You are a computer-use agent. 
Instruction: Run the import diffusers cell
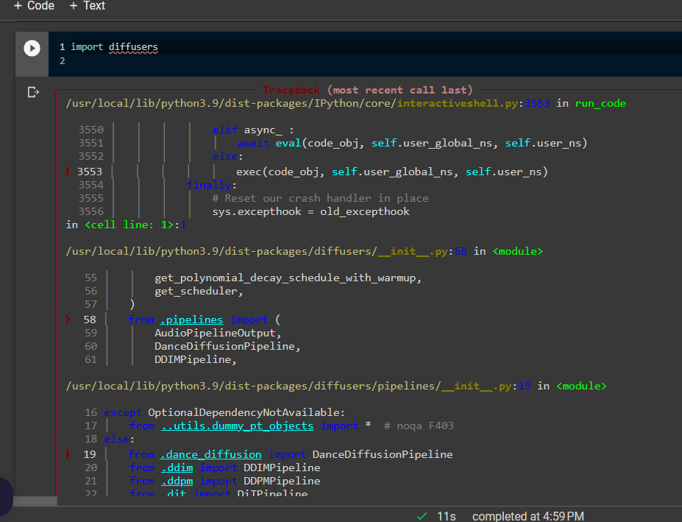click(32, 48)
